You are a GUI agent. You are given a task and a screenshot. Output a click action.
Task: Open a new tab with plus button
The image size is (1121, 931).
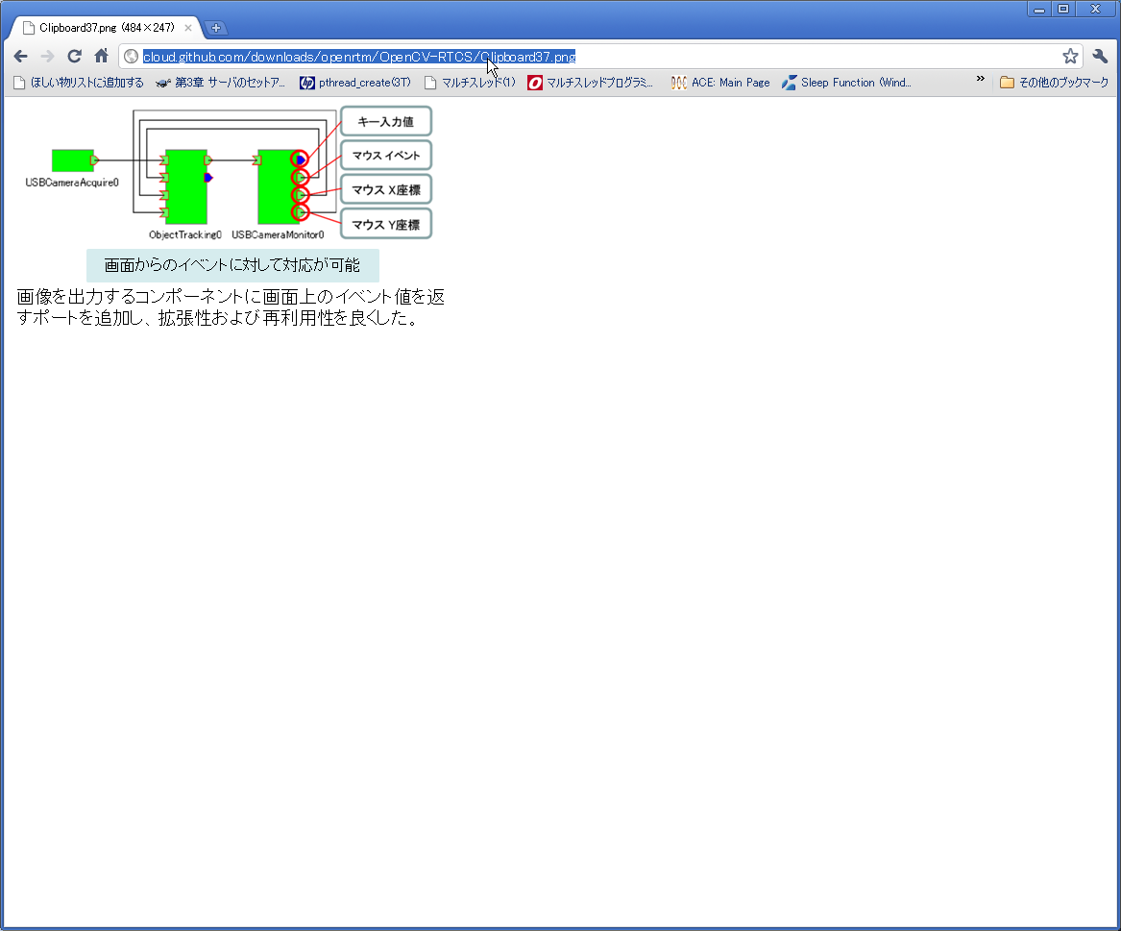(216, 28)
